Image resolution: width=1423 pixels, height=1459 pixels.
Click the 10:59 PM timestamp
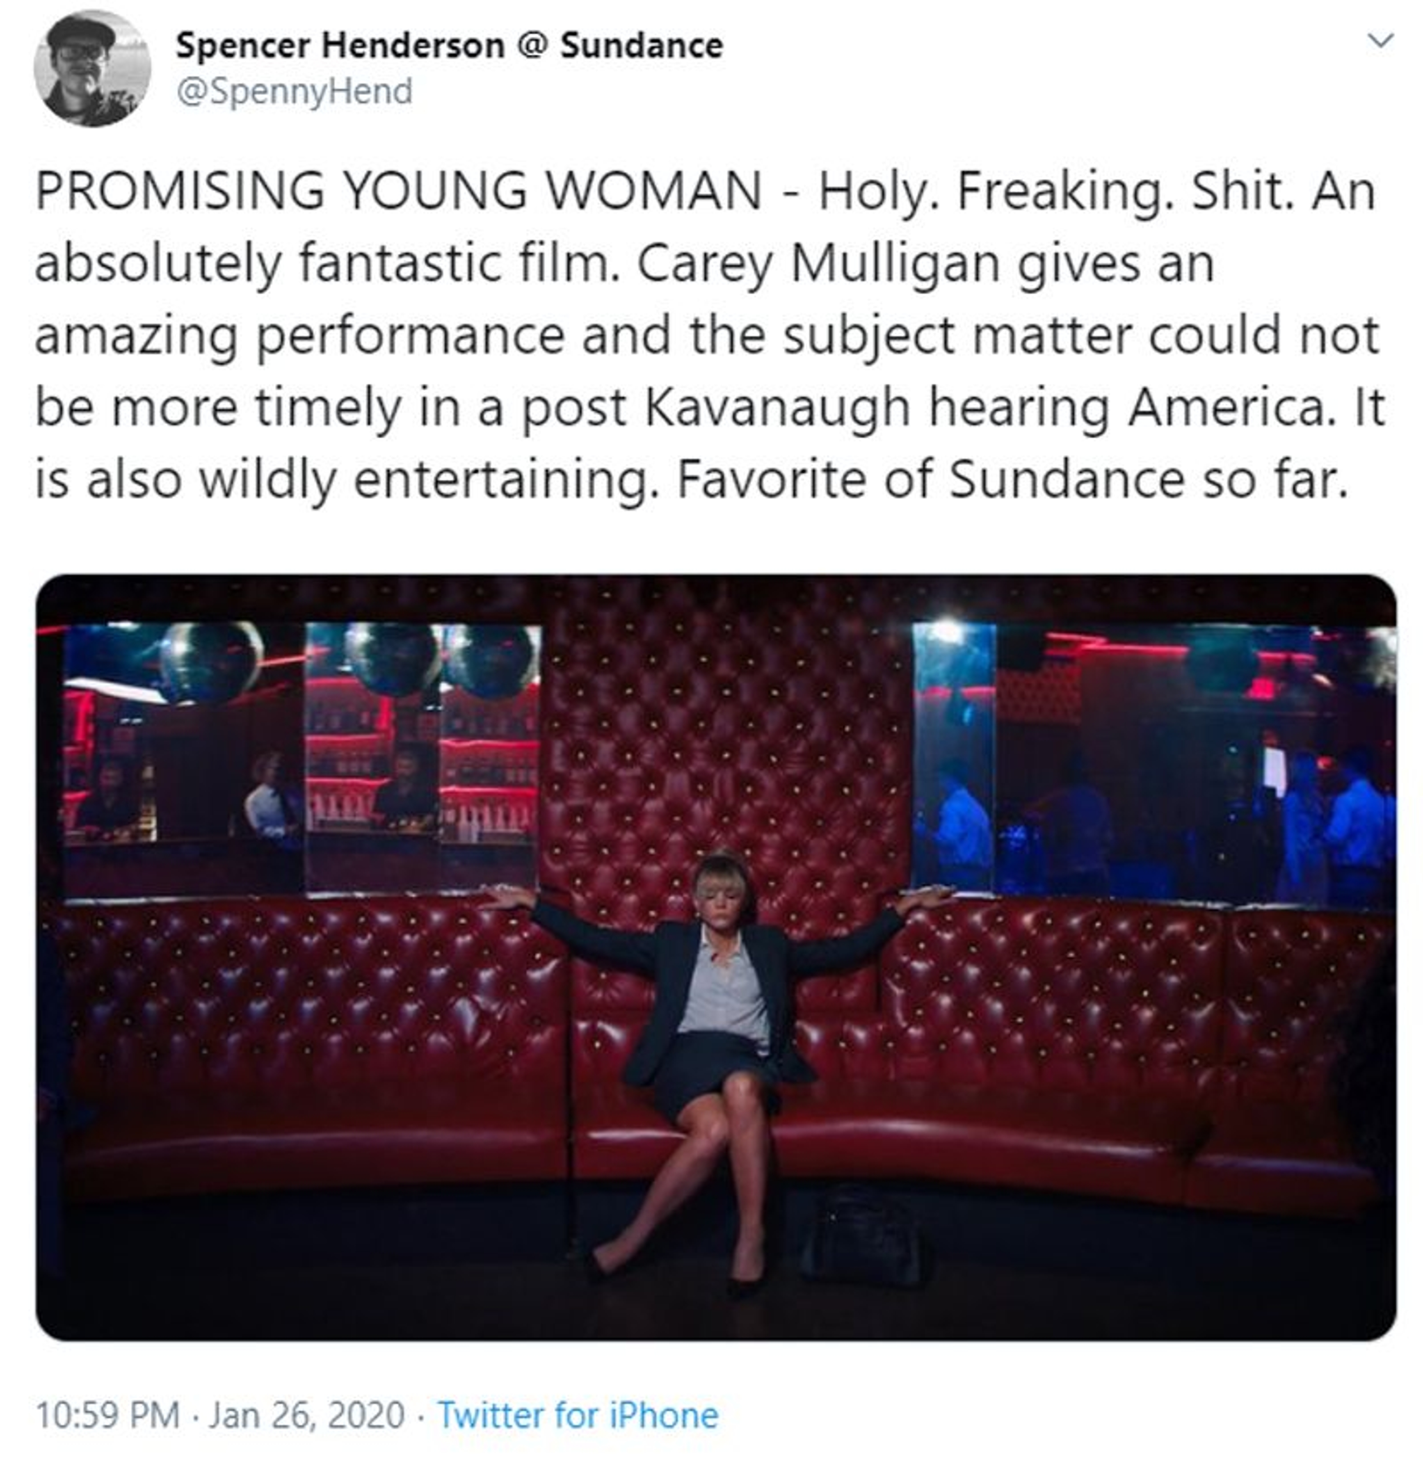point(107,1414)
